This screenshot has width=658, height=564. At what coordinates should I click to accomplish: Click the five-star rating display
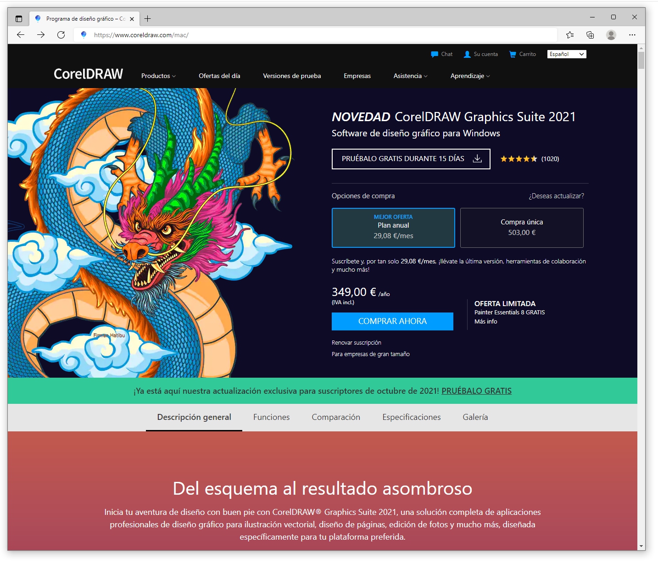click(x=519, y=159)
